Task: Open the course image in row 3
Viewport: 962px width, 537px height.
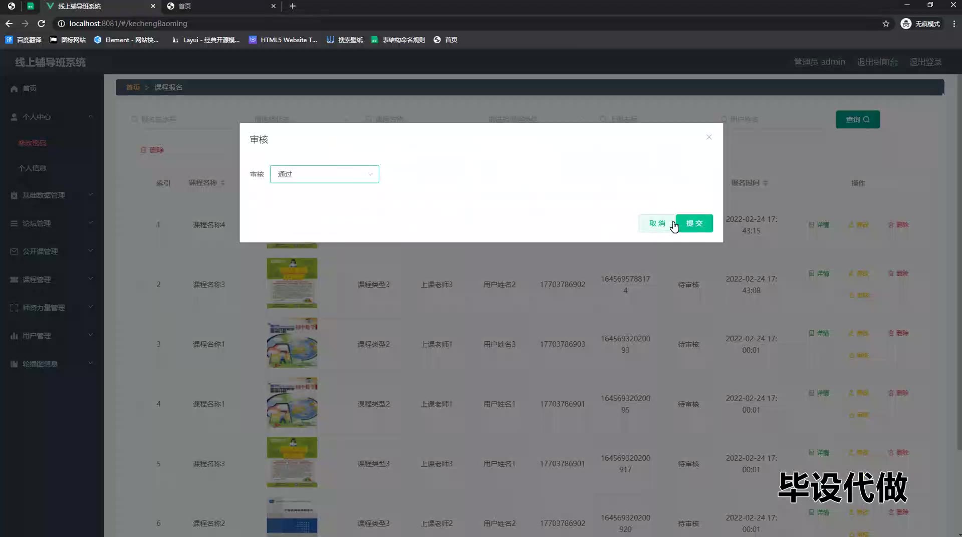Action: 292,343
